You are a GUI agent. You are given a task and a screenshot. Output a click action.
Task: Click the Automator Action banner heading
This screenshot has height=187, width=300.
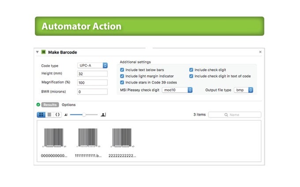click(x=82, y=26)
